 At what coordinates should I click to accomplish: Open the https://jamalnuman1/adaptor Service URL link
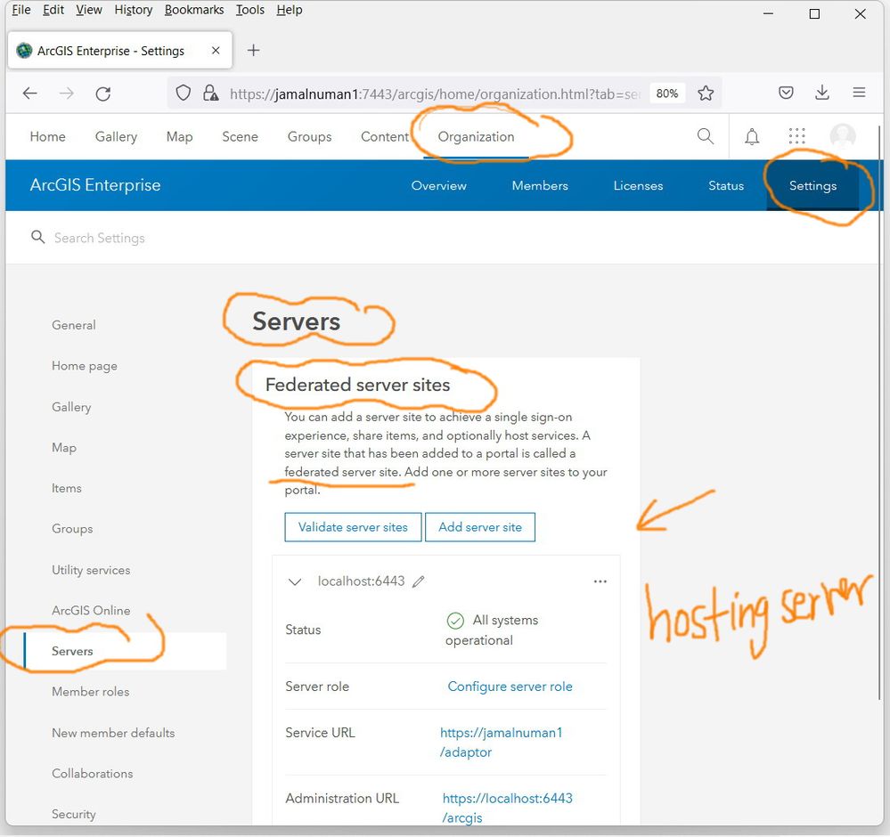pos(501,743)
